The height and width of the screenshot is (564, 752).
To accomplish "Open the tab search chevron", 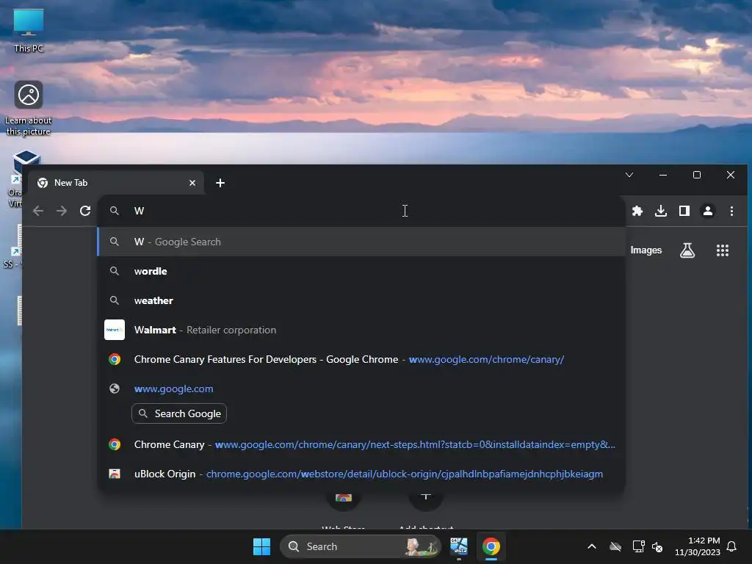I will coord(629,175).
